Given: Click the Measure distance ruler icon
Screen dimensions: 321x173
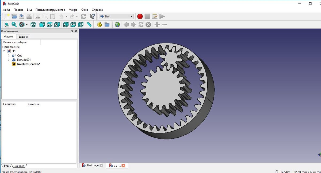Looking at the screenshot, I should tap(89, 25).
